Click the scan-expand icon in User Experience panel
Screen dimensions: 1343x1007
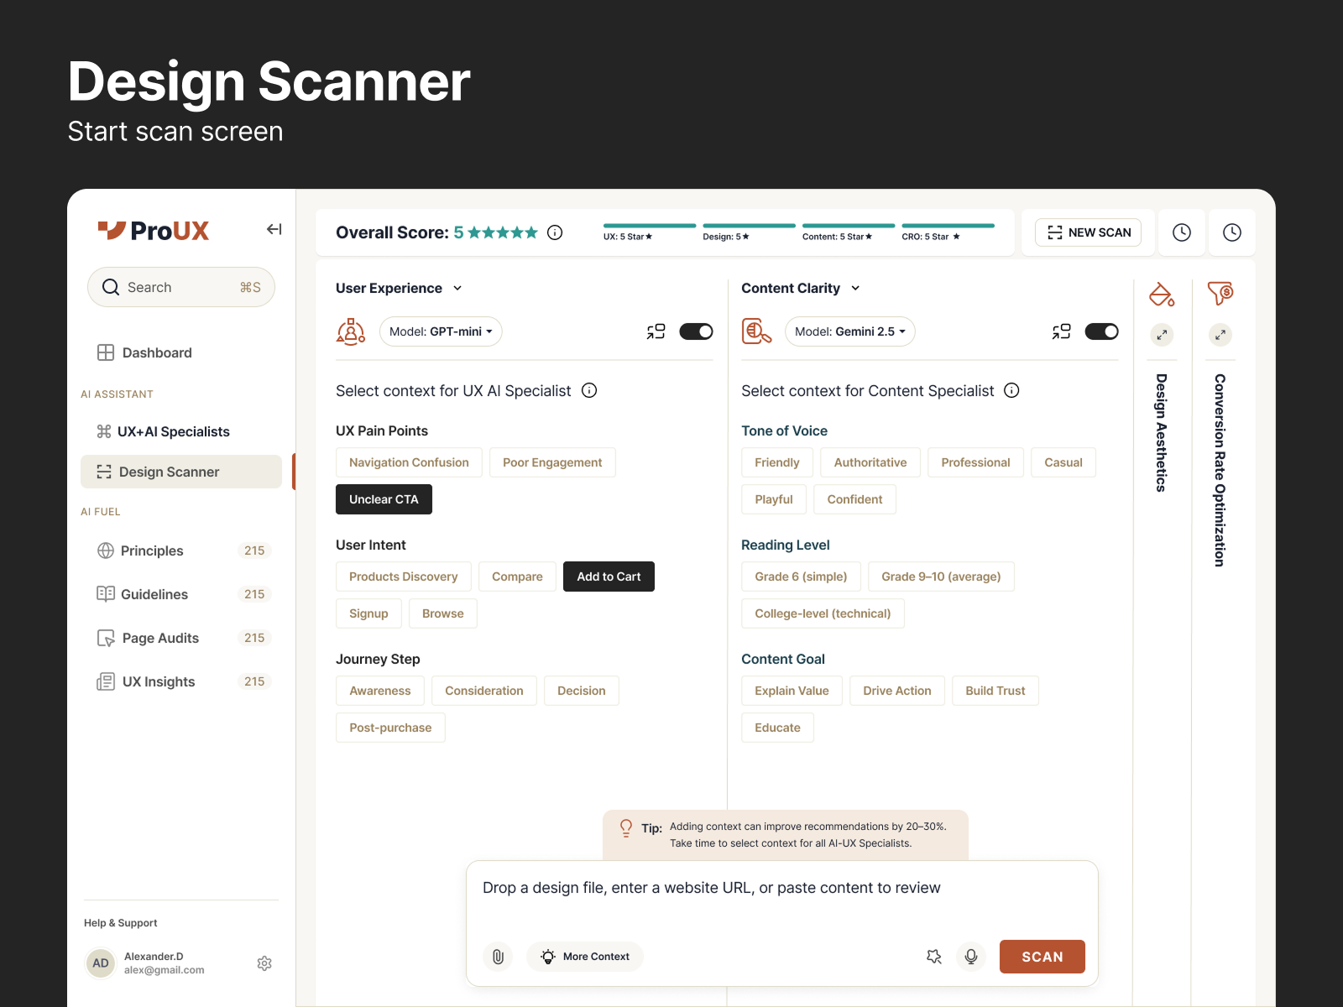tap(656, 331)
